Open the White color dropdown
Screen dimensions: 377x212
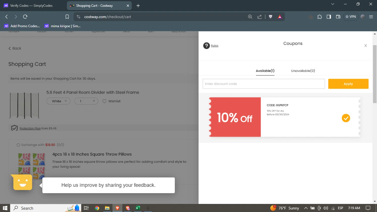click(x=59, y=101)
